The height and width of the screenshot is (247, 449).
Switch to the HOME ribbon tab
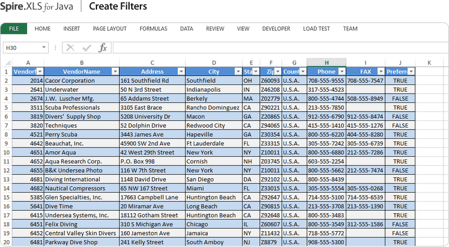[43, 29]
